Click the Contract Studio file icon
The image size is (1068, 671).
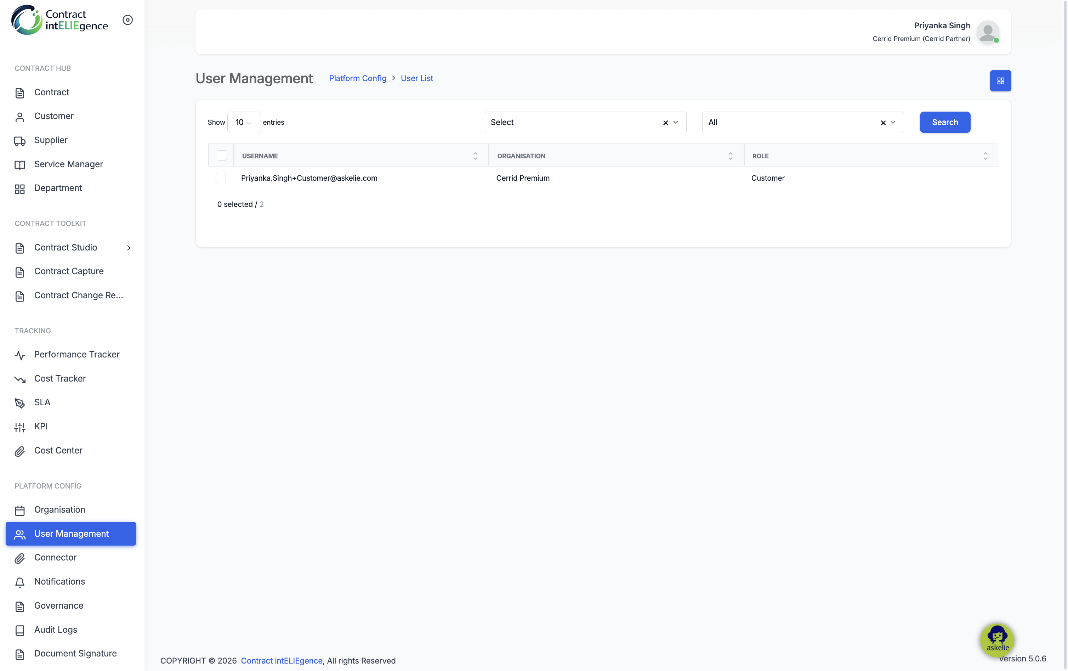tap(19, 248)
